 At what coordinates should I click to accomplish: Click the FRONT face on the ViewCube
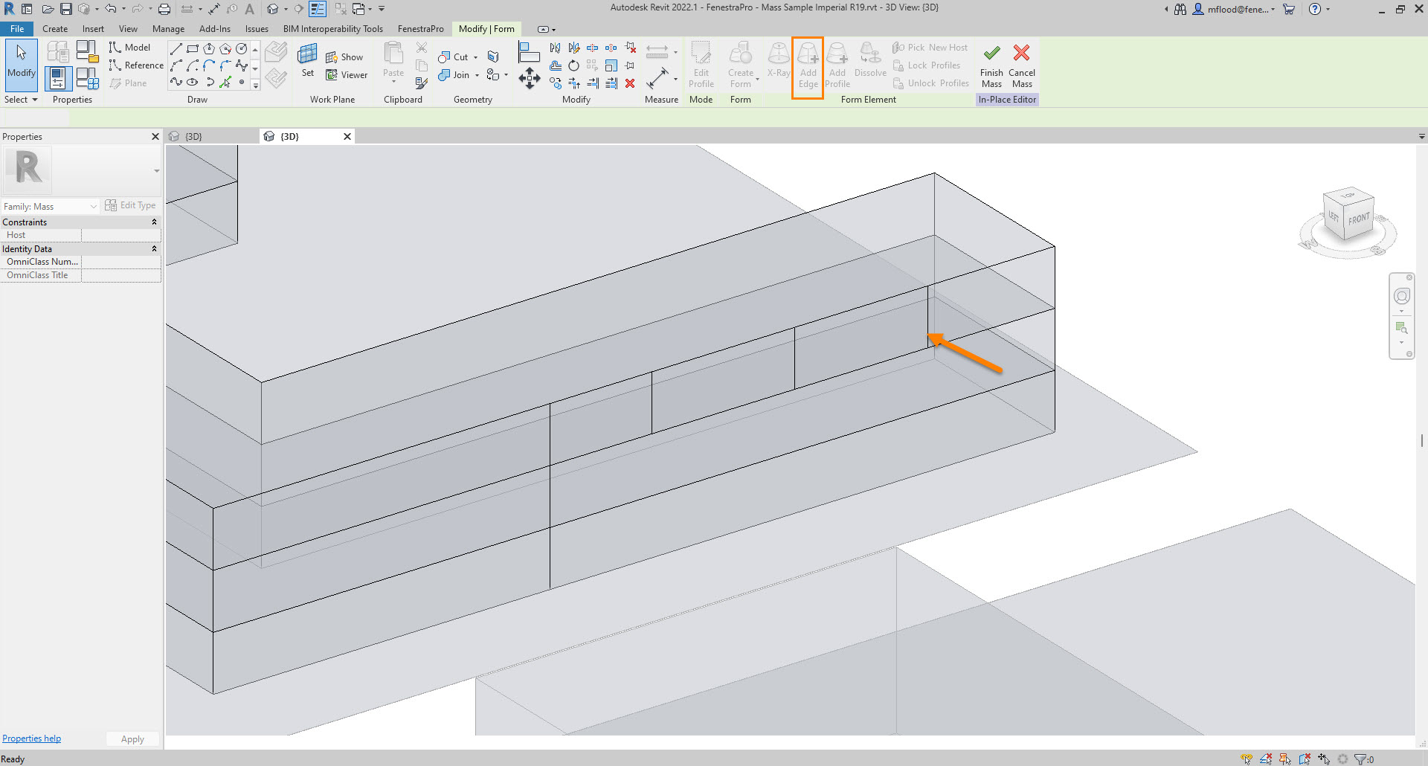pos(1359,219)
